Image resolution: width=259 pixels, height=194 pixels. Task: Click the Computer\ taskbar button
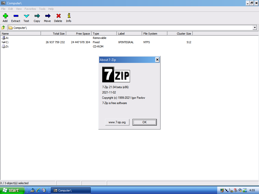(71, 190)
